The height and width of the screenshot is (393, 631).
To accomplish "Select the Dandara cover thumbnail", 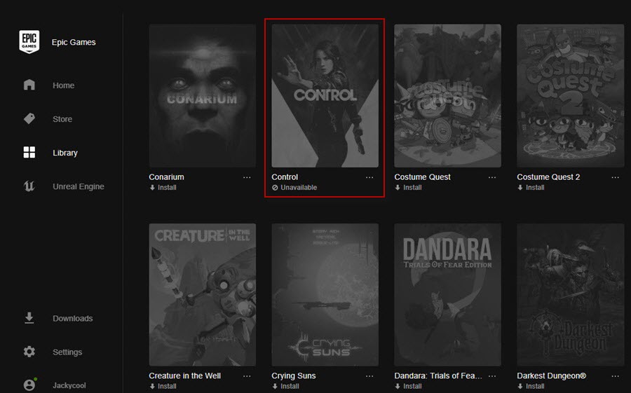I will coord(447,295).
